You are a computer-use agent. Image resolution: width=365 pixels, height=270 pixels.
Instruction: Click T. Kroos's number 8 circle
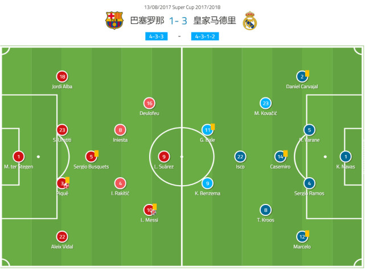265,209
